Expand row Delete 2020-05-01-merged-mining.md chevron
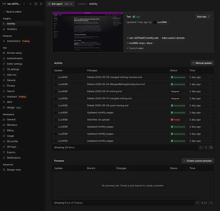 [x=210, y=98]
